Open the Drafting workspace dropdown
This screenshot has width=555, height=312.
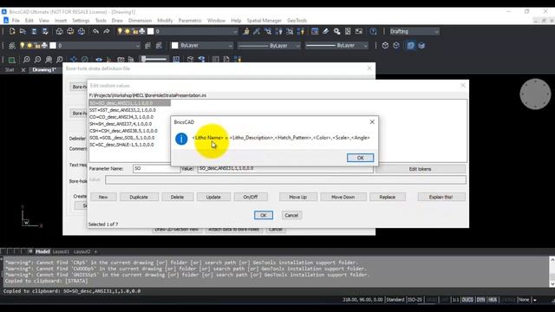(x=414, y=31)
